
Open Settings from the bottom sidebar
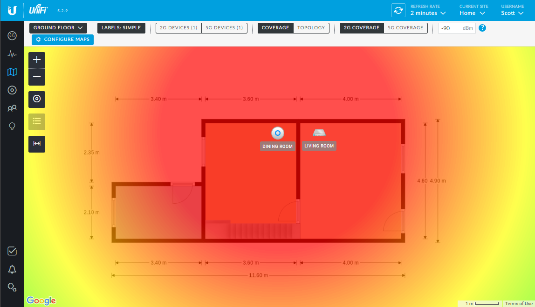[12, 287]
